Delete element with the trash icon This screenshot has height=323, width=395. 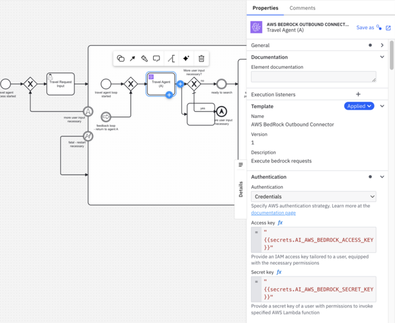(202, 58)
